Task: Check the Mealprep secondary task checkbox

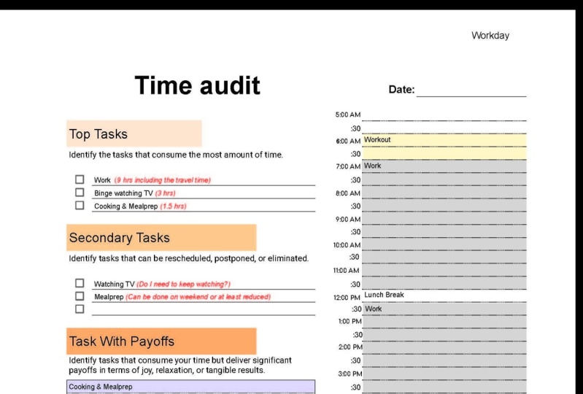Action: (x=80, y=296)
